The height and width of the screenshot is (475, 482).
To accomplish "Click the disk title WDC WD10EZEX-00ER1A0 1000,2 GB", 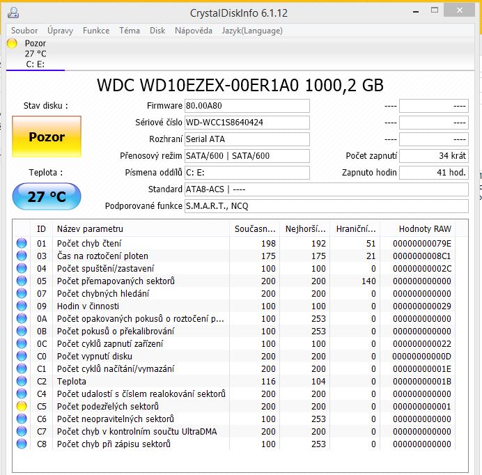I will tap(240, 85).
